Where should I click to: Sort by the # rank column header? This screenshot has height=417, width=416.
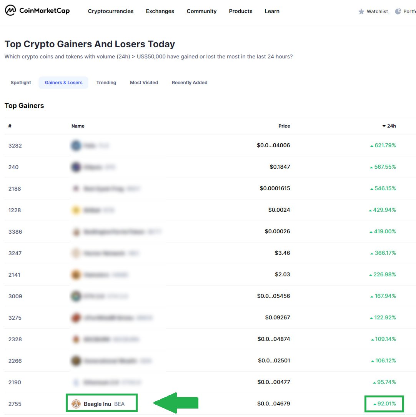[x=10, y=126]
